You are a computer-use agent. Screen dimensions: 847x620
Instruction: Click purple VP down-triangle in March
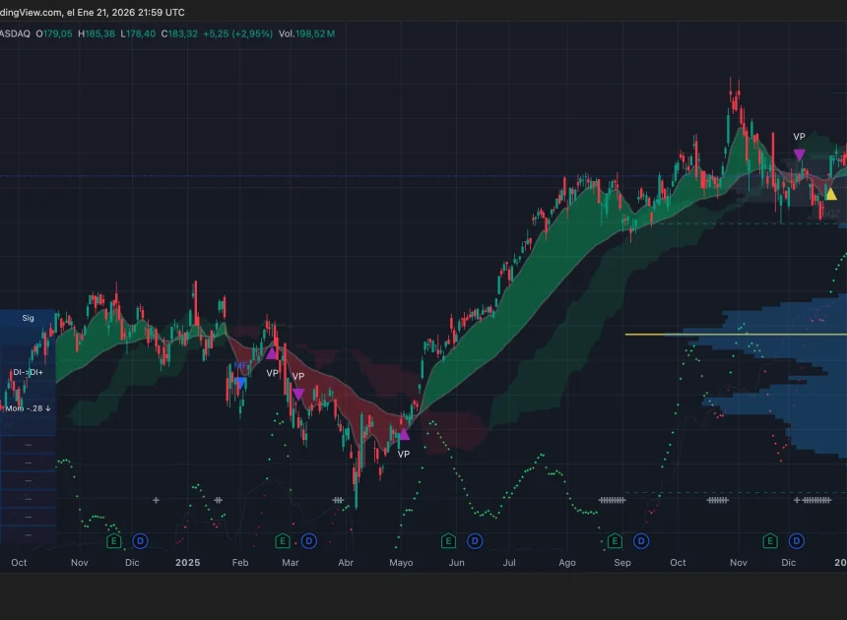click(297, 394)
